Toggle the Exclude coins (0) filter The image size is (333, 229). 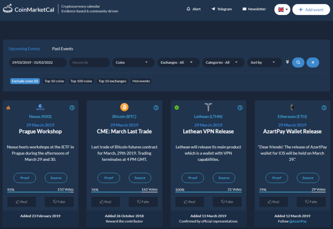pyautogui.click(x=25, y=81)
